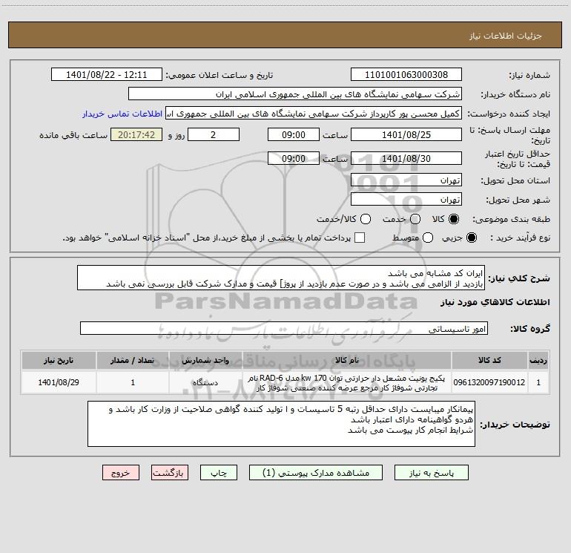
Task: Click the remaining time countdown 20:17:42
Action: [136, 135]
